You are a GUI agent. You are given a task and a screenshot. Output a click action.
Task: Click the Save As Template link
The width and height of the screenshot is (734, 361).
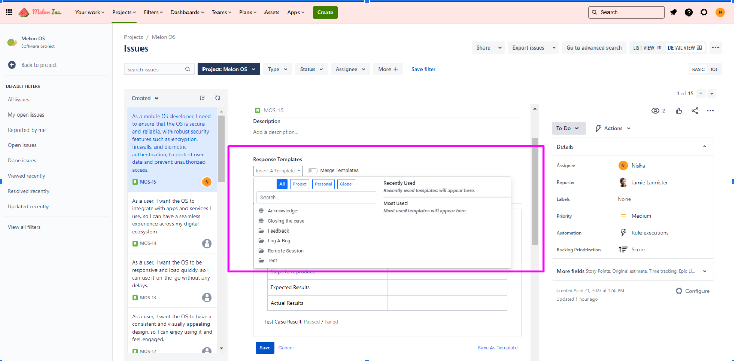497,348
